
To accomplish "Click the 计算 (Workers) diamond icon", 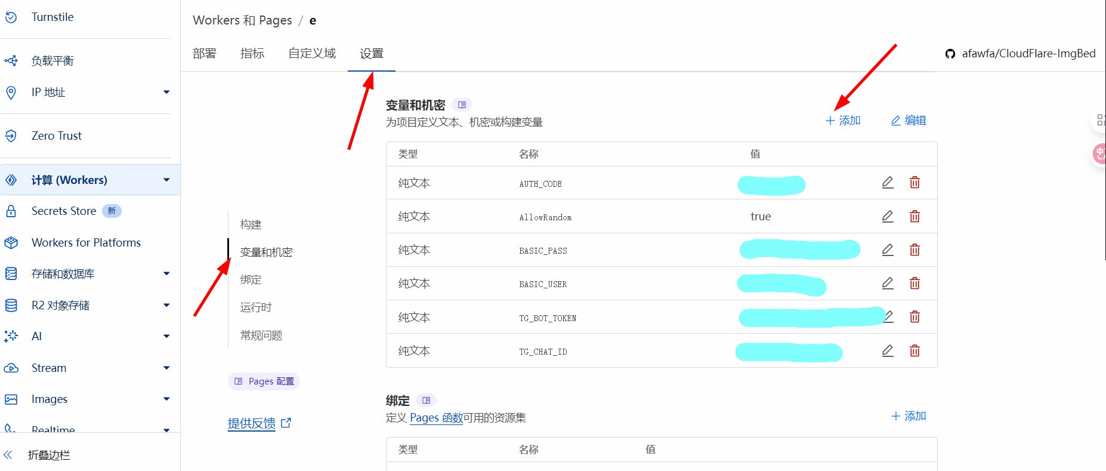I will click(x=11, y=180).
